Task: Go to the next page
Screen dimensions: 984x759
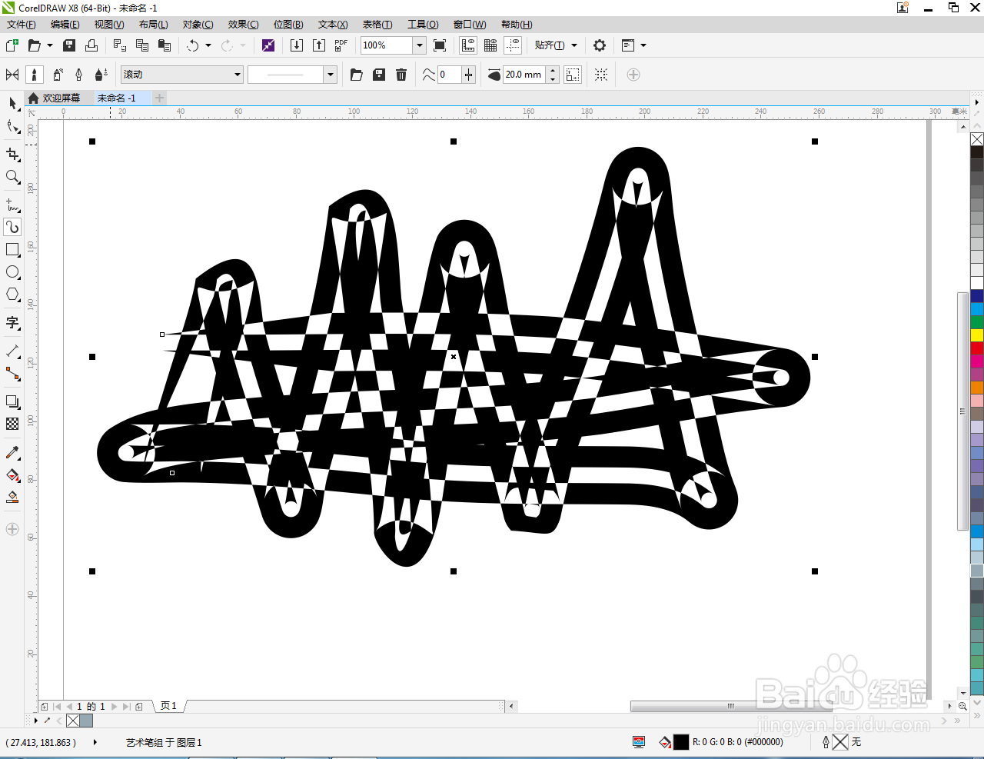Action: click(115, 706)
